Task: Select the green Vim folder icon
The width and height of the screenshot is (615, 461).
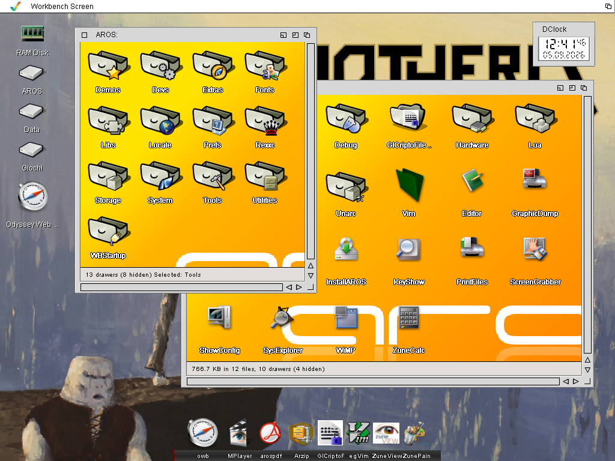Action: [x=408, y=184]
